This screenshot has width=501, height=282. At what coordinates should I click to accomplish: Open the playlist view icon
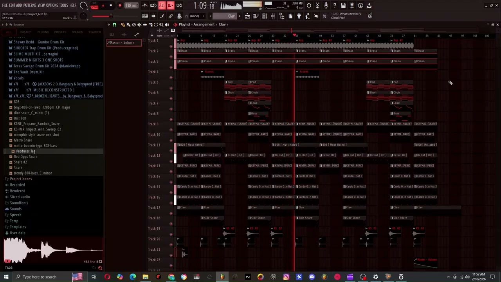pyautogui.click(x=247, y=16)
